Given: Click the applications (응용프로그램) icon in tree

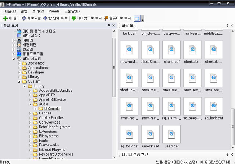Looking at the screenshot, I should tap(19, 54).
